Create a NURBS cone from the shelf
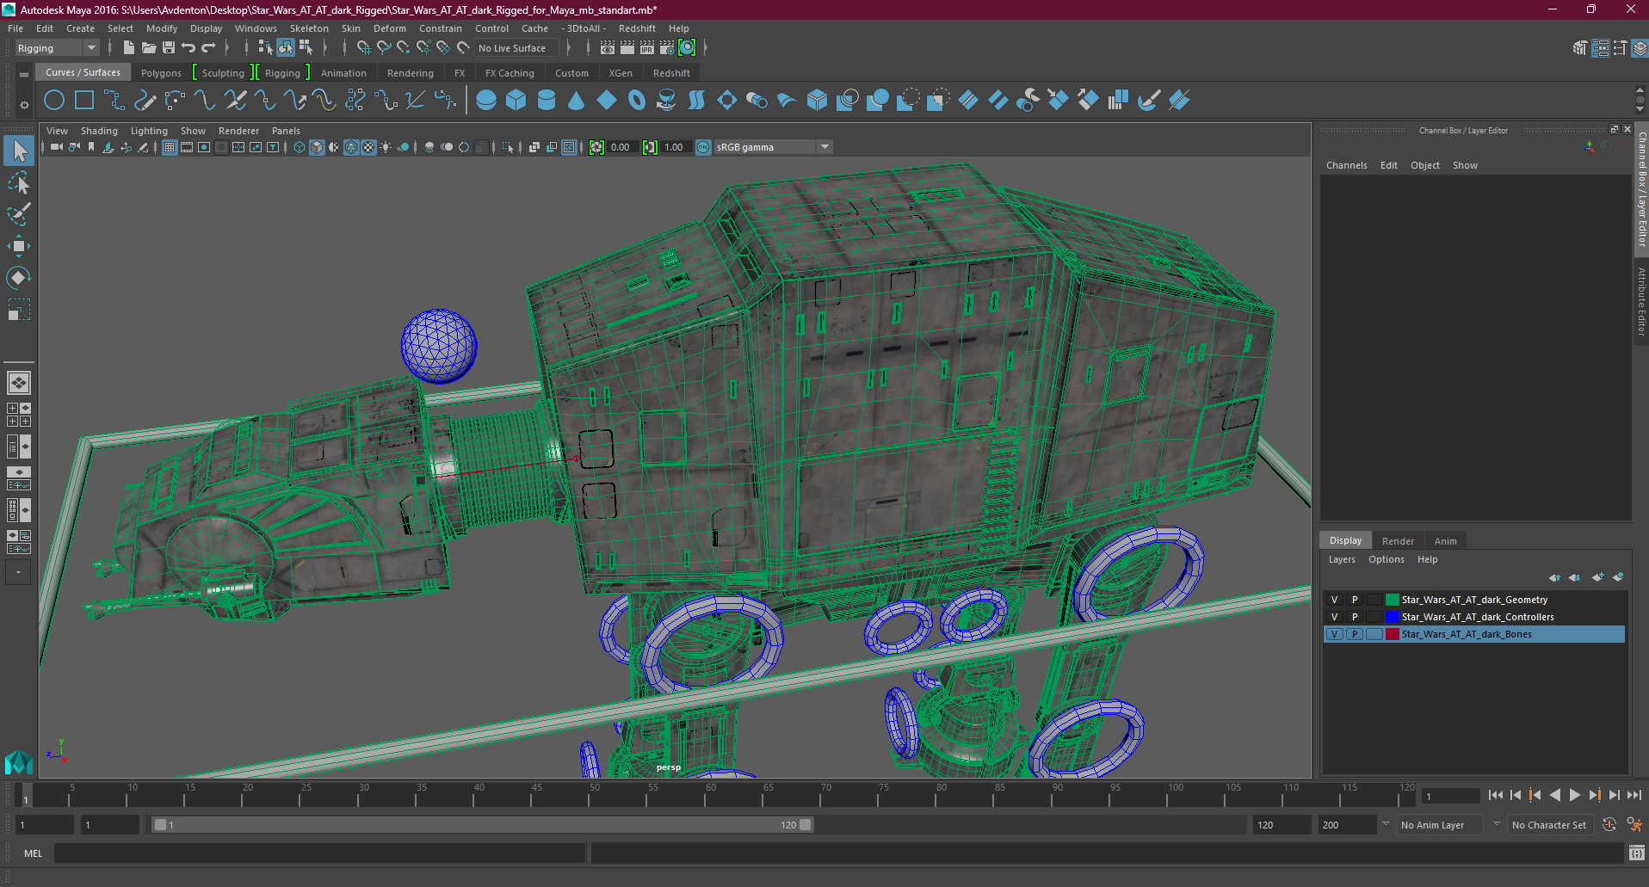1649x887 pixels. (x=577, y=101)
